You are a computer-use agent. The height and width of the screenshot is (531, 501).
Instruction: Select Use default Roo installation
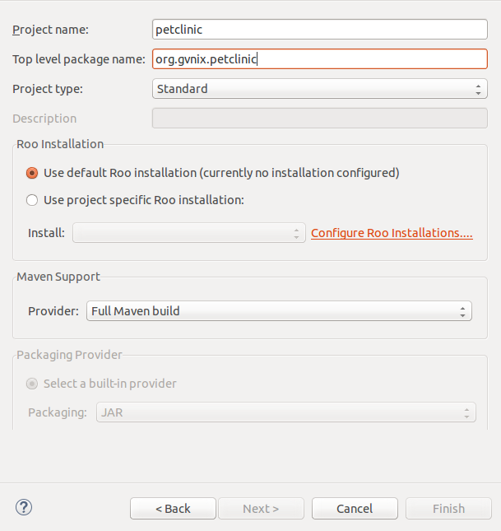point(33,173)
